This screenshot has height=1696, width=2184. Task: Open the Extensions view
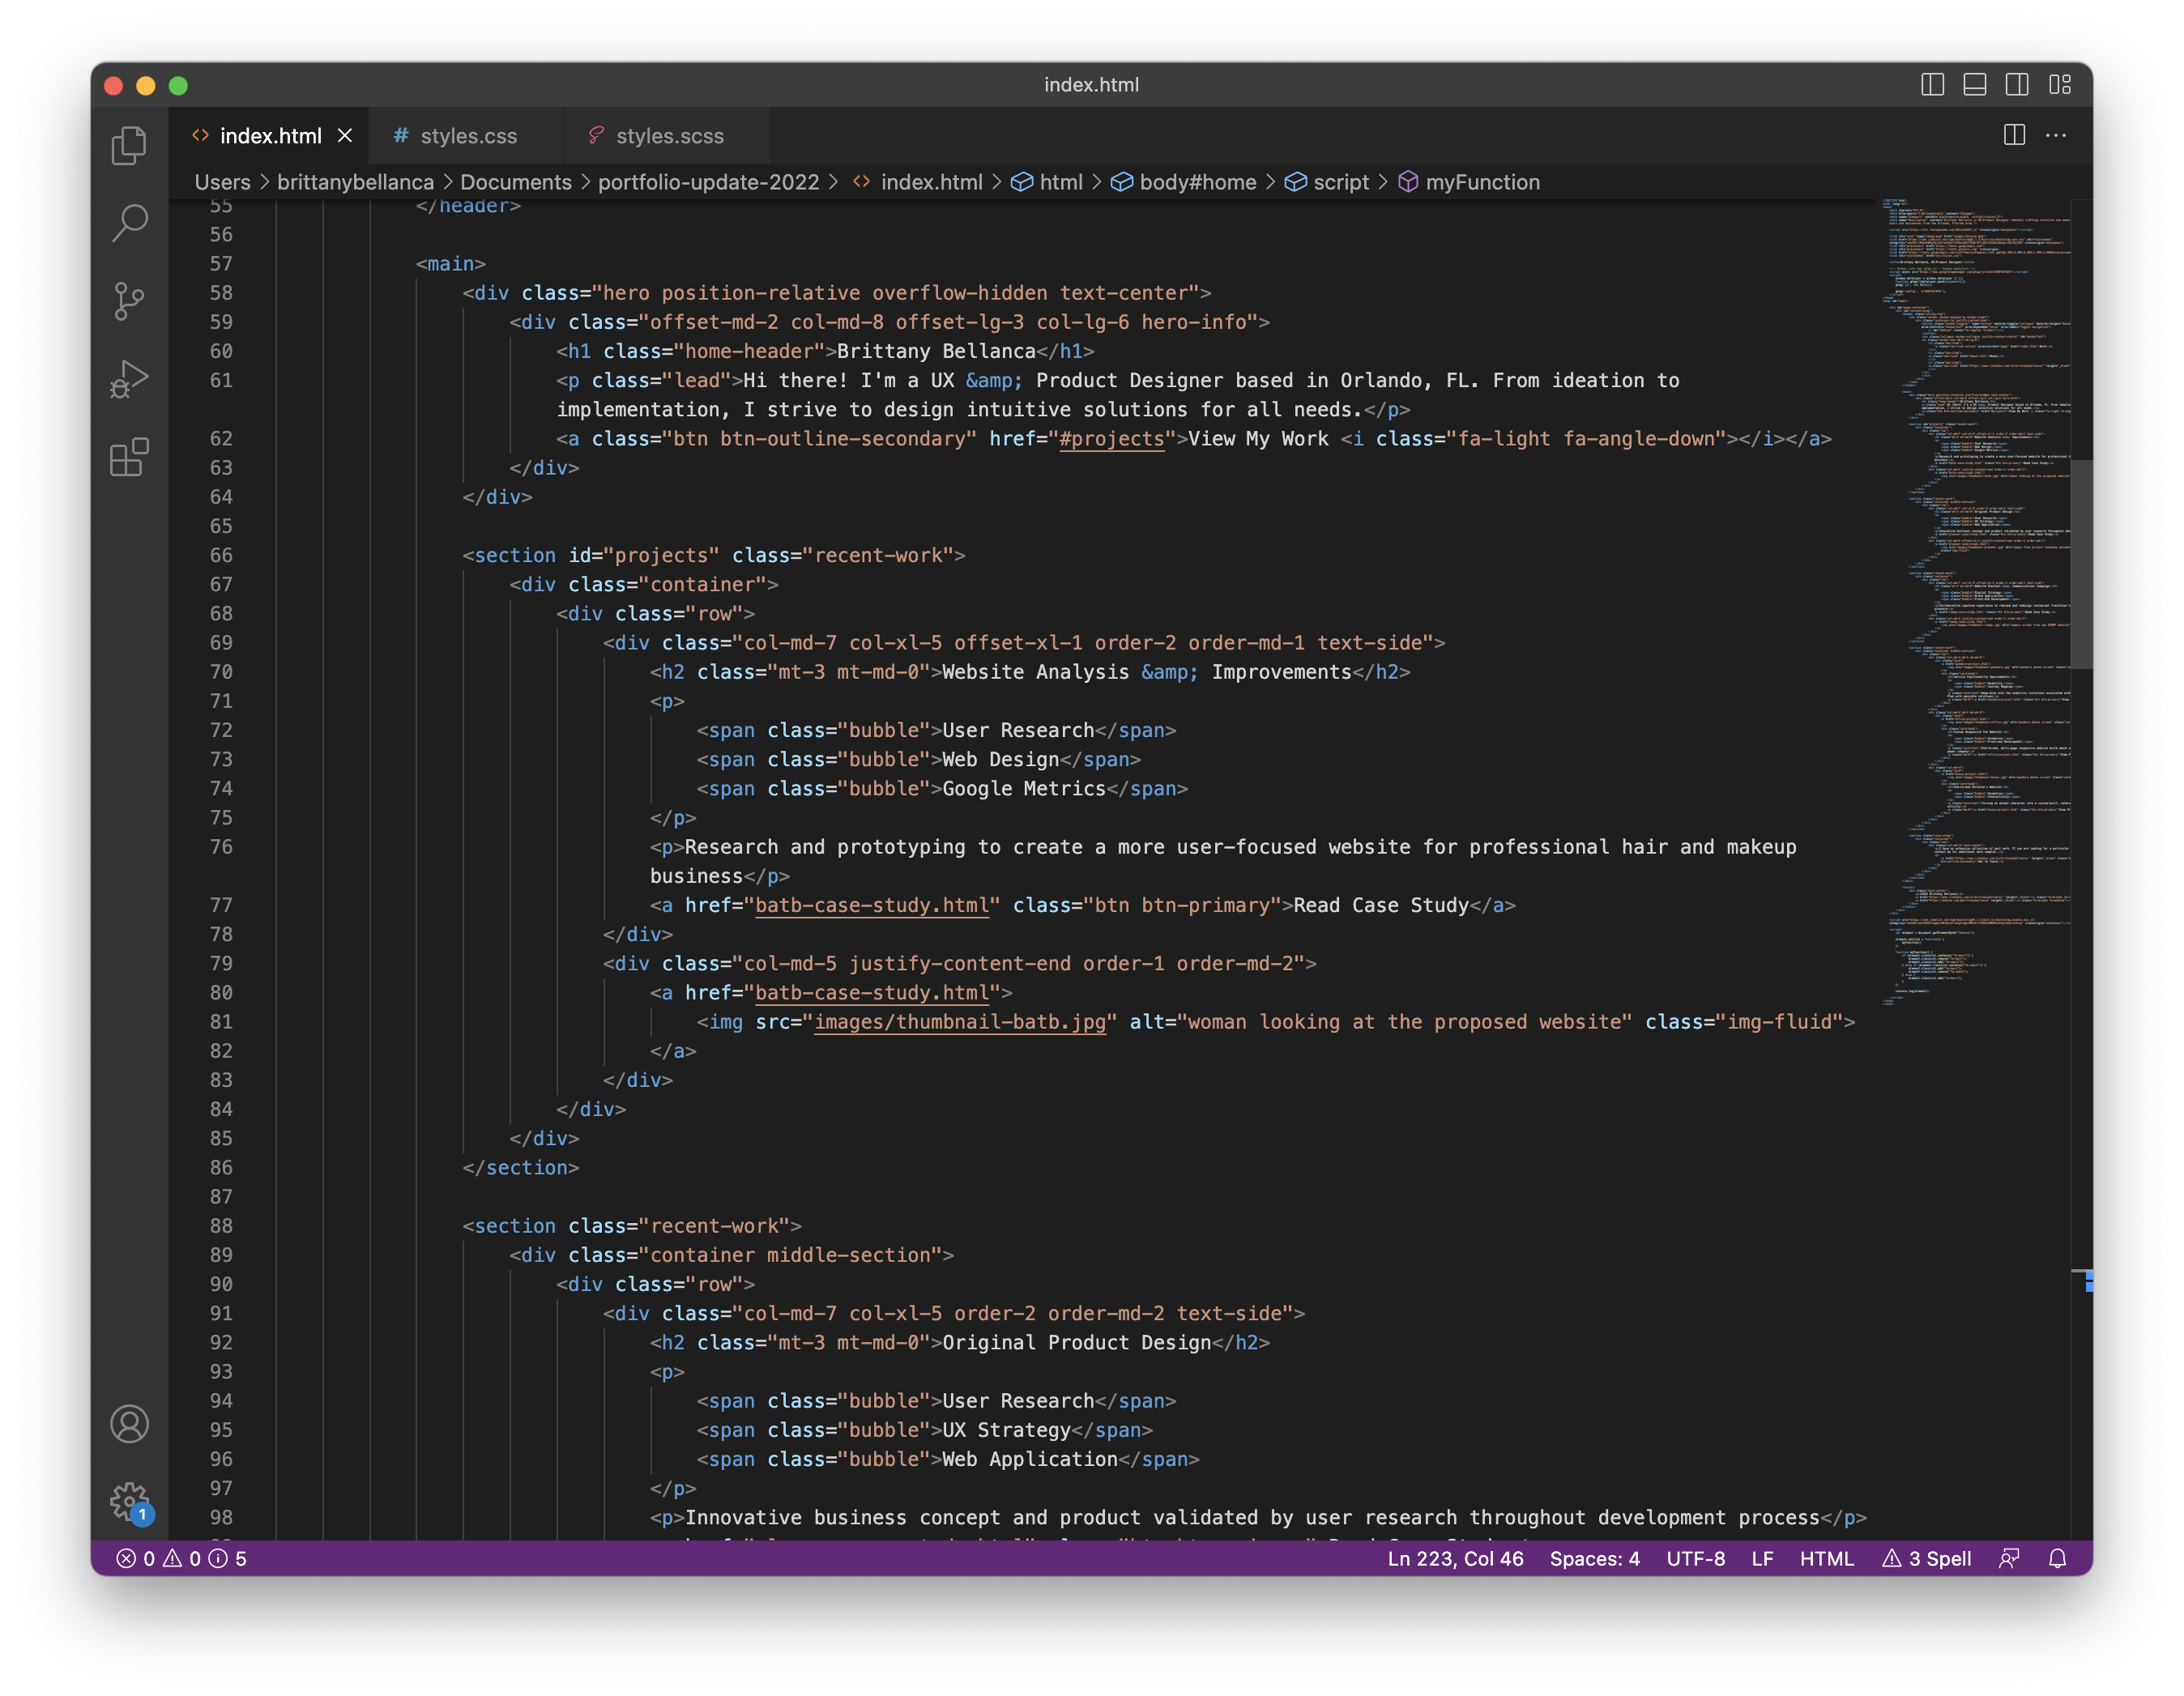(x=129, y=457)
